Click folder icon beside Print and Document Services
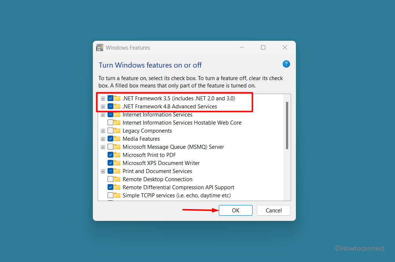This screenshot has height=262, width=395. pos(117,171)
